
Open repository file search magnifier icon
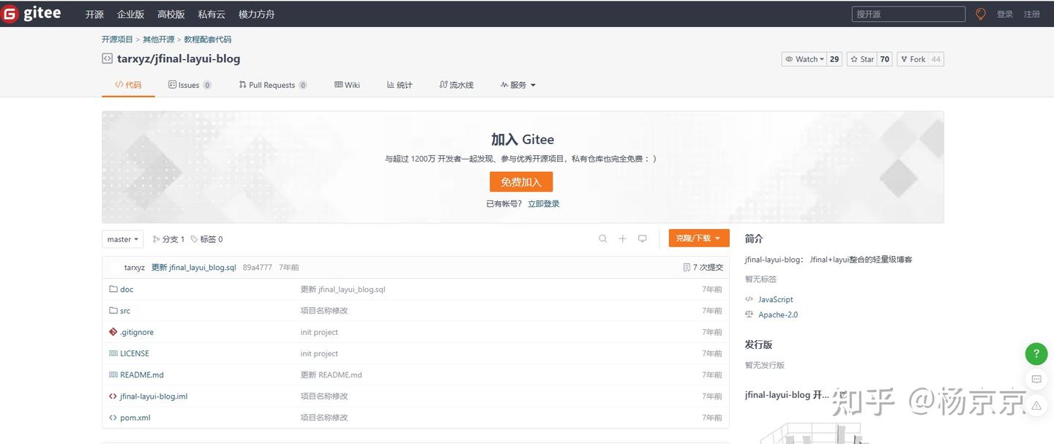pos(602,238)
